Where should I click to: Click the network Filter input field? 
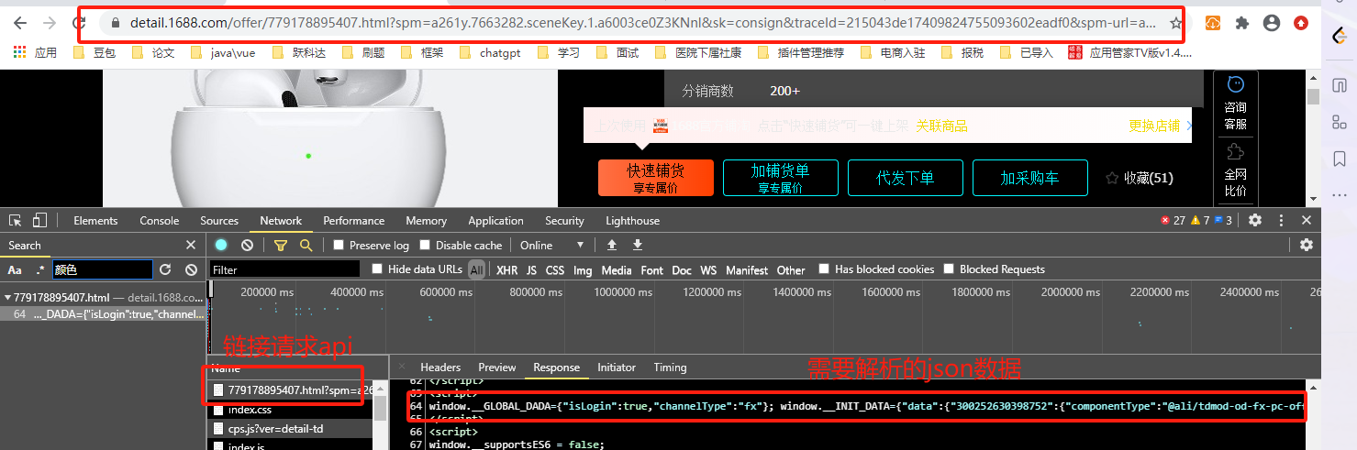tap(285, 269)
